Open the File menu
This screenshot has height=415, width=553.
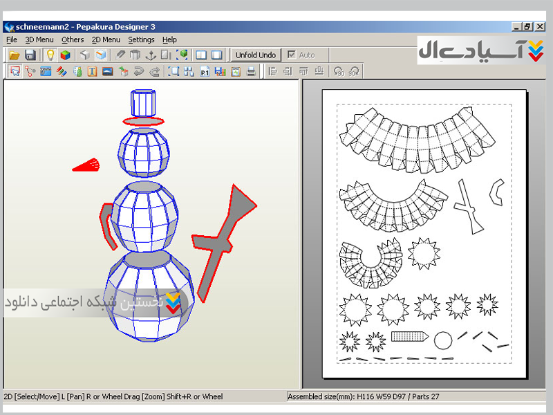12,39
